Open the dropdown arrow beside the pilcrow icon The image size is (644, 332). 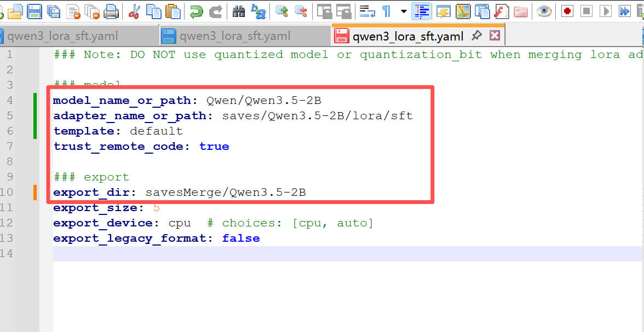pyautogui.click(x=404, y=11)
